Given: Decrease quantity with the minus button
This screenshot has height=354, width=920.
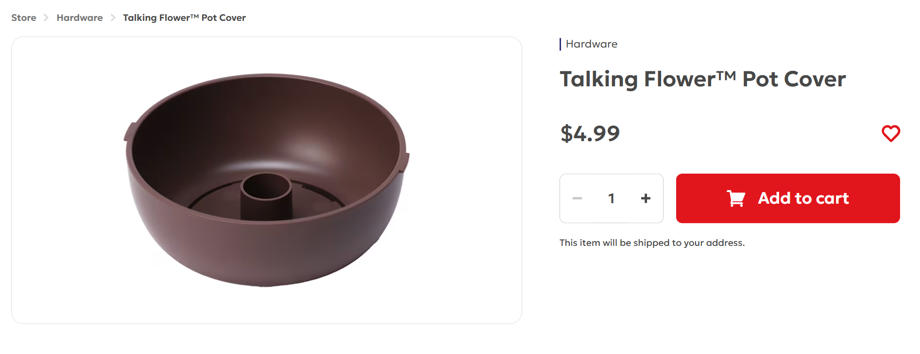Looking at the screenshot, I should pos(577,198).
